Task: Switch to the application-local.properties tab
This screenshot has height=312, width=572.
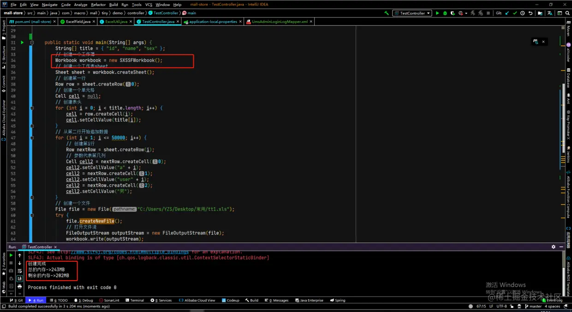Action: (213, 22)
